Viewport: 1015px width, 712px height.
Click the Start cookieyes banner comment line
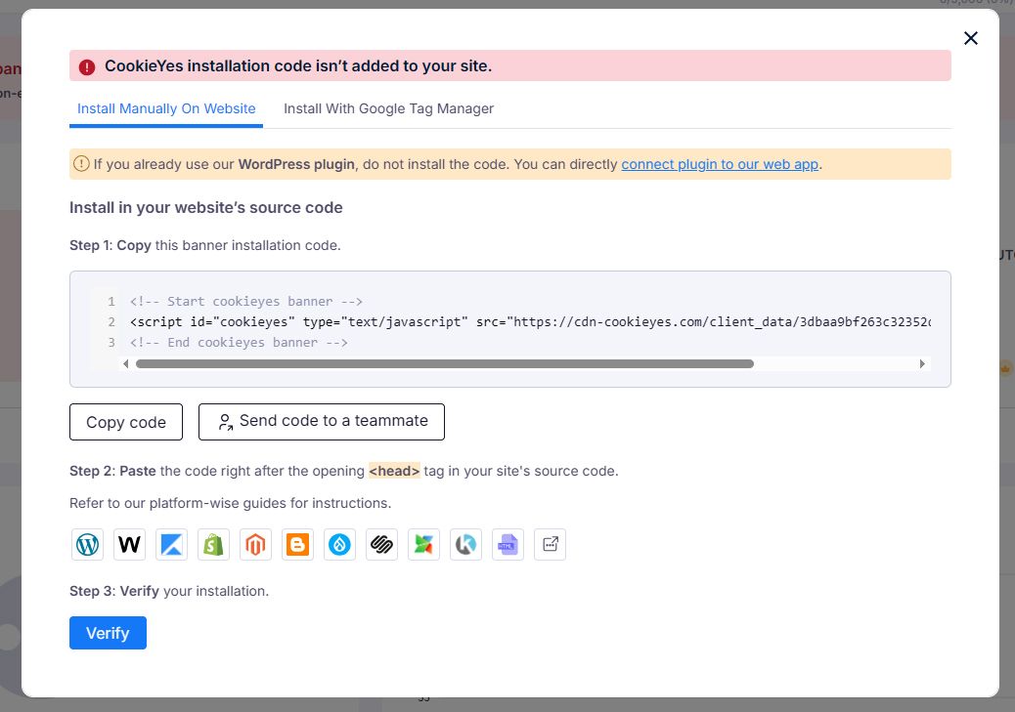click(x=246, y=302)
